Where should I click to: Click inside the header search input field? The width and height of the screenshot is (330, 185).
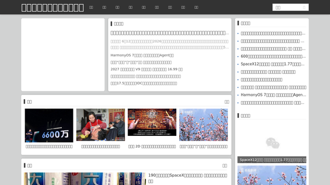coord(287,8)
